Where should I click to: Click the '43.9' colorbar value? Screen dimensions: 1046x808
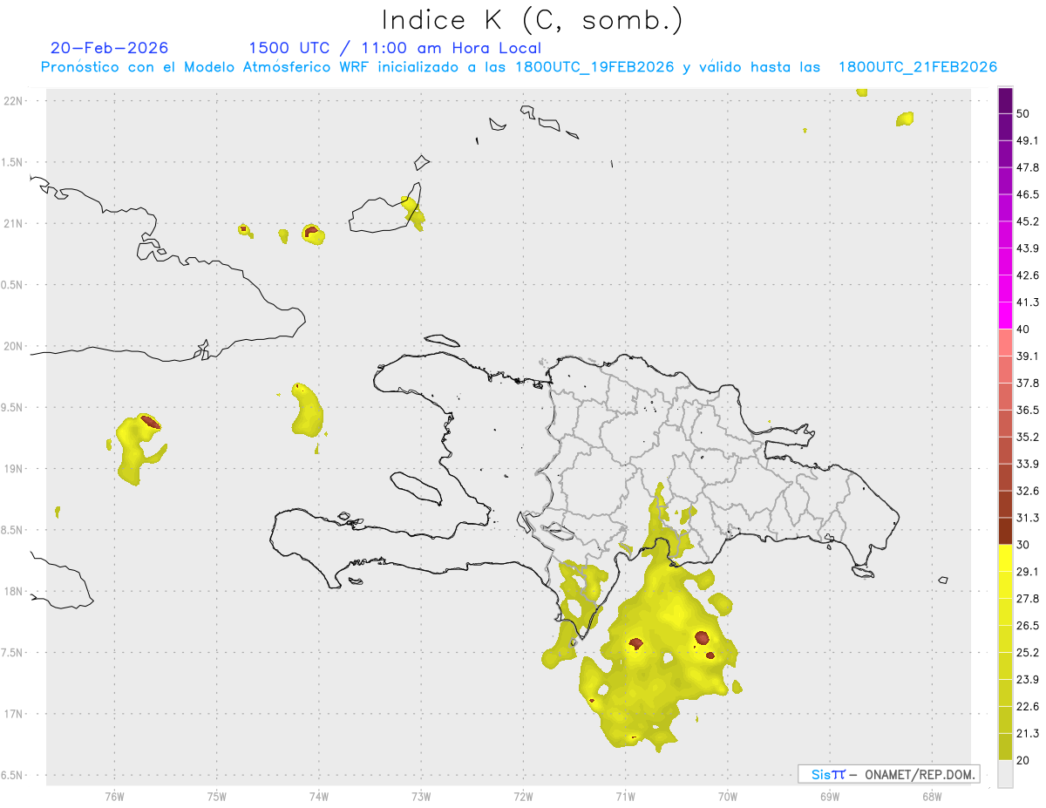click(x=1027, y=248)
